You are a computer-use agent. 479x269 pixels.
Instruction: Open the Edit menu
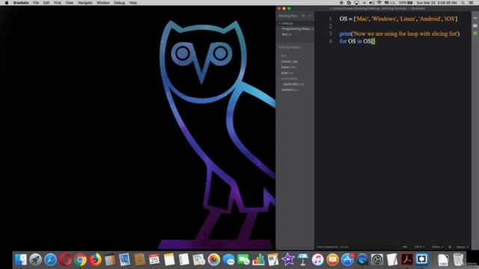click(46, 3)
